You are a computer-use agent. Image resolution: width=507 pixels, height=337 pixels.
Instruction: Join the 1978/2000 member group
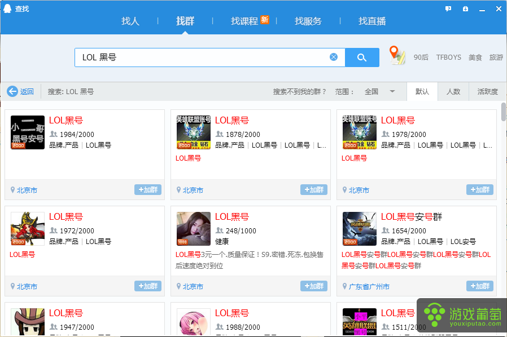[x=480, y=190]
